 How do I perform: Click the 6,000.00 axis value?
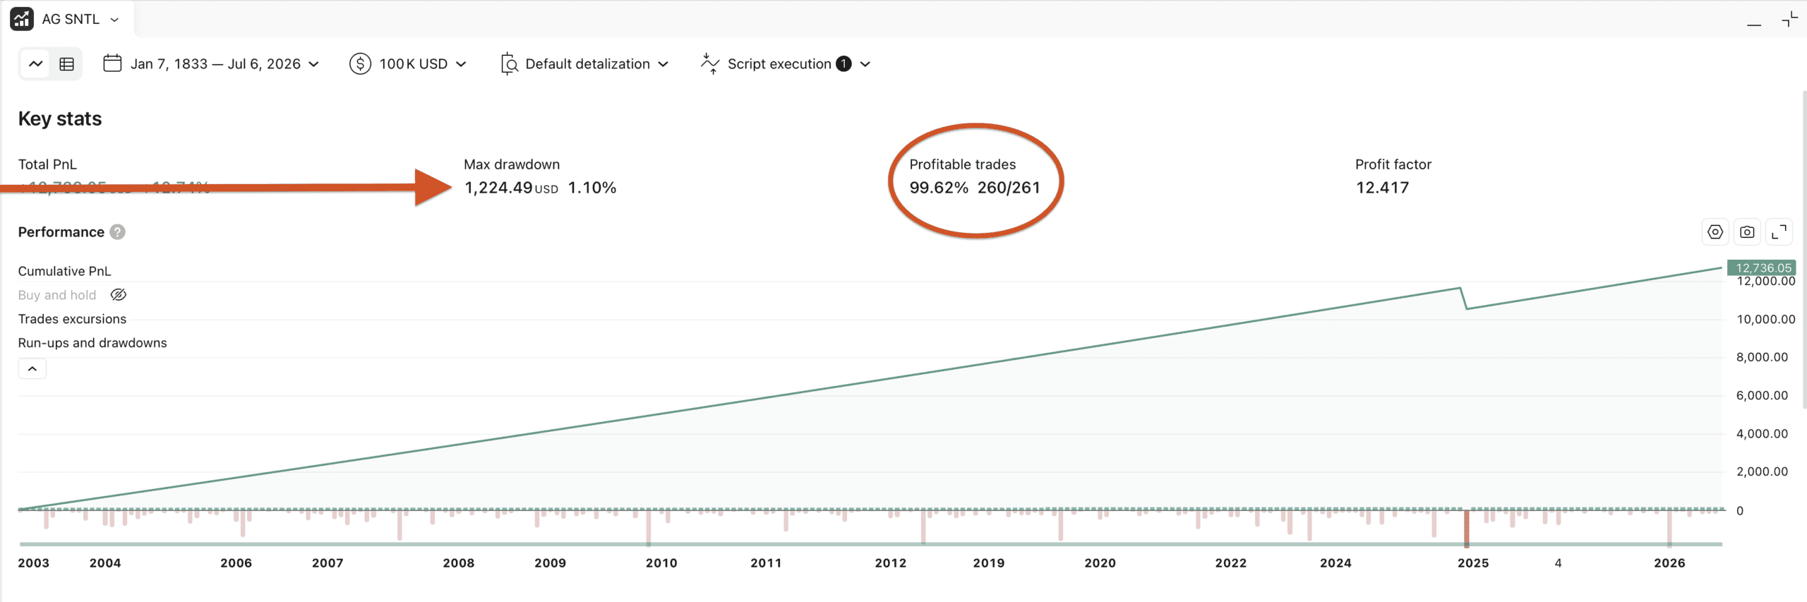click(1763, 396)
